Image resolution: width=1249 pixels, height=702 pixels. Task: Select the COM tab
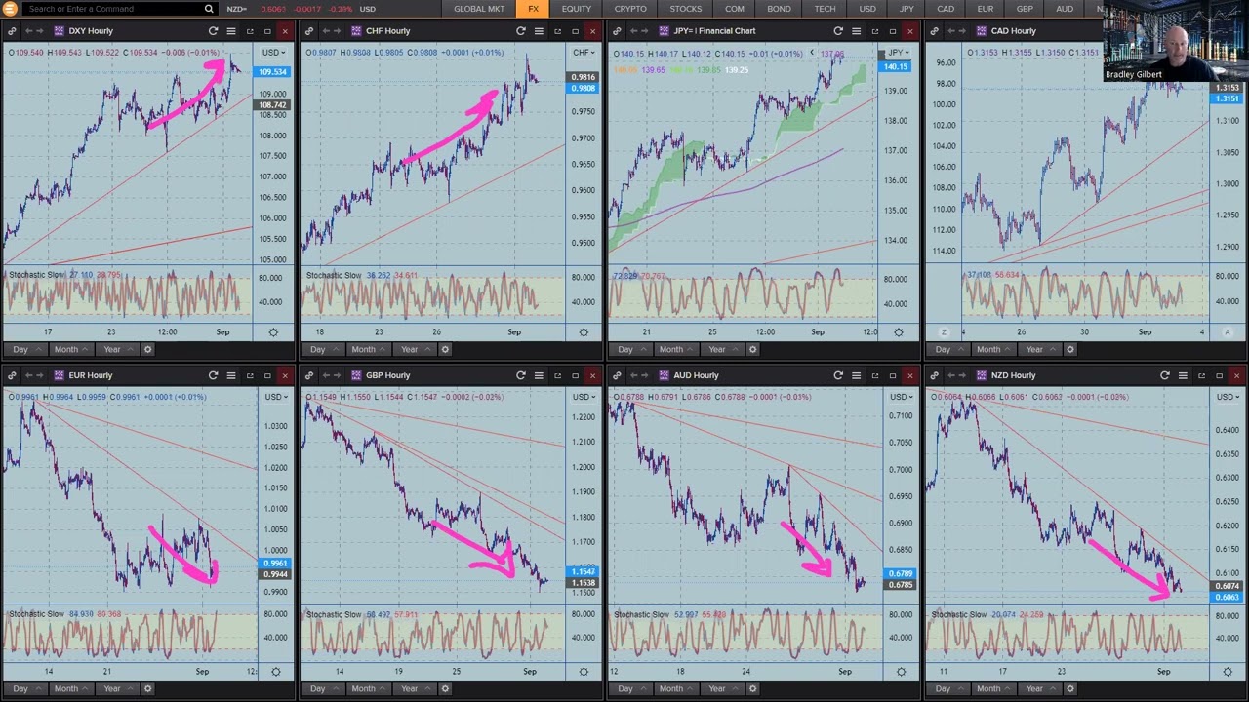point(734,9)
